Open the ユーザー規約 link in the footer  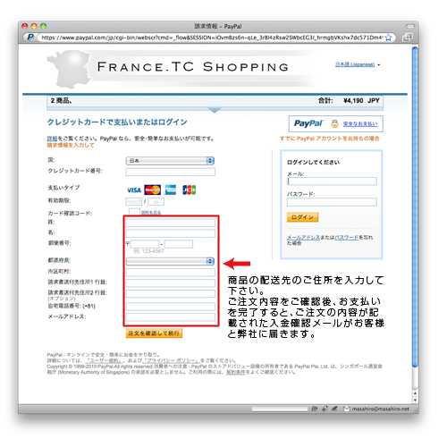[x=105, y=360]
